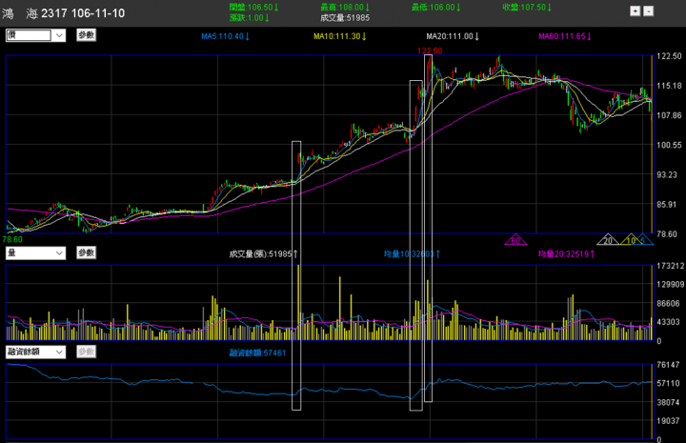This screenshot has height=443, width=686.
Task: Open the 價 price indicator dropdown
Action: (x=36, y=35)
